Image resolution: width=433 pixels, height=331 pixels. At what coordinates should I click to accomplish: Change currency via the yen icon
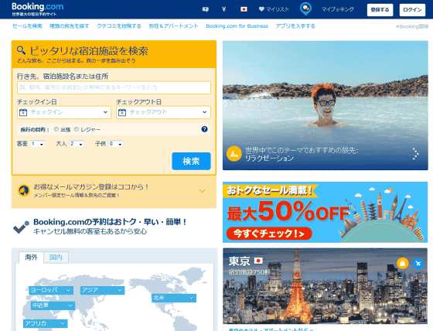point(223,9)
